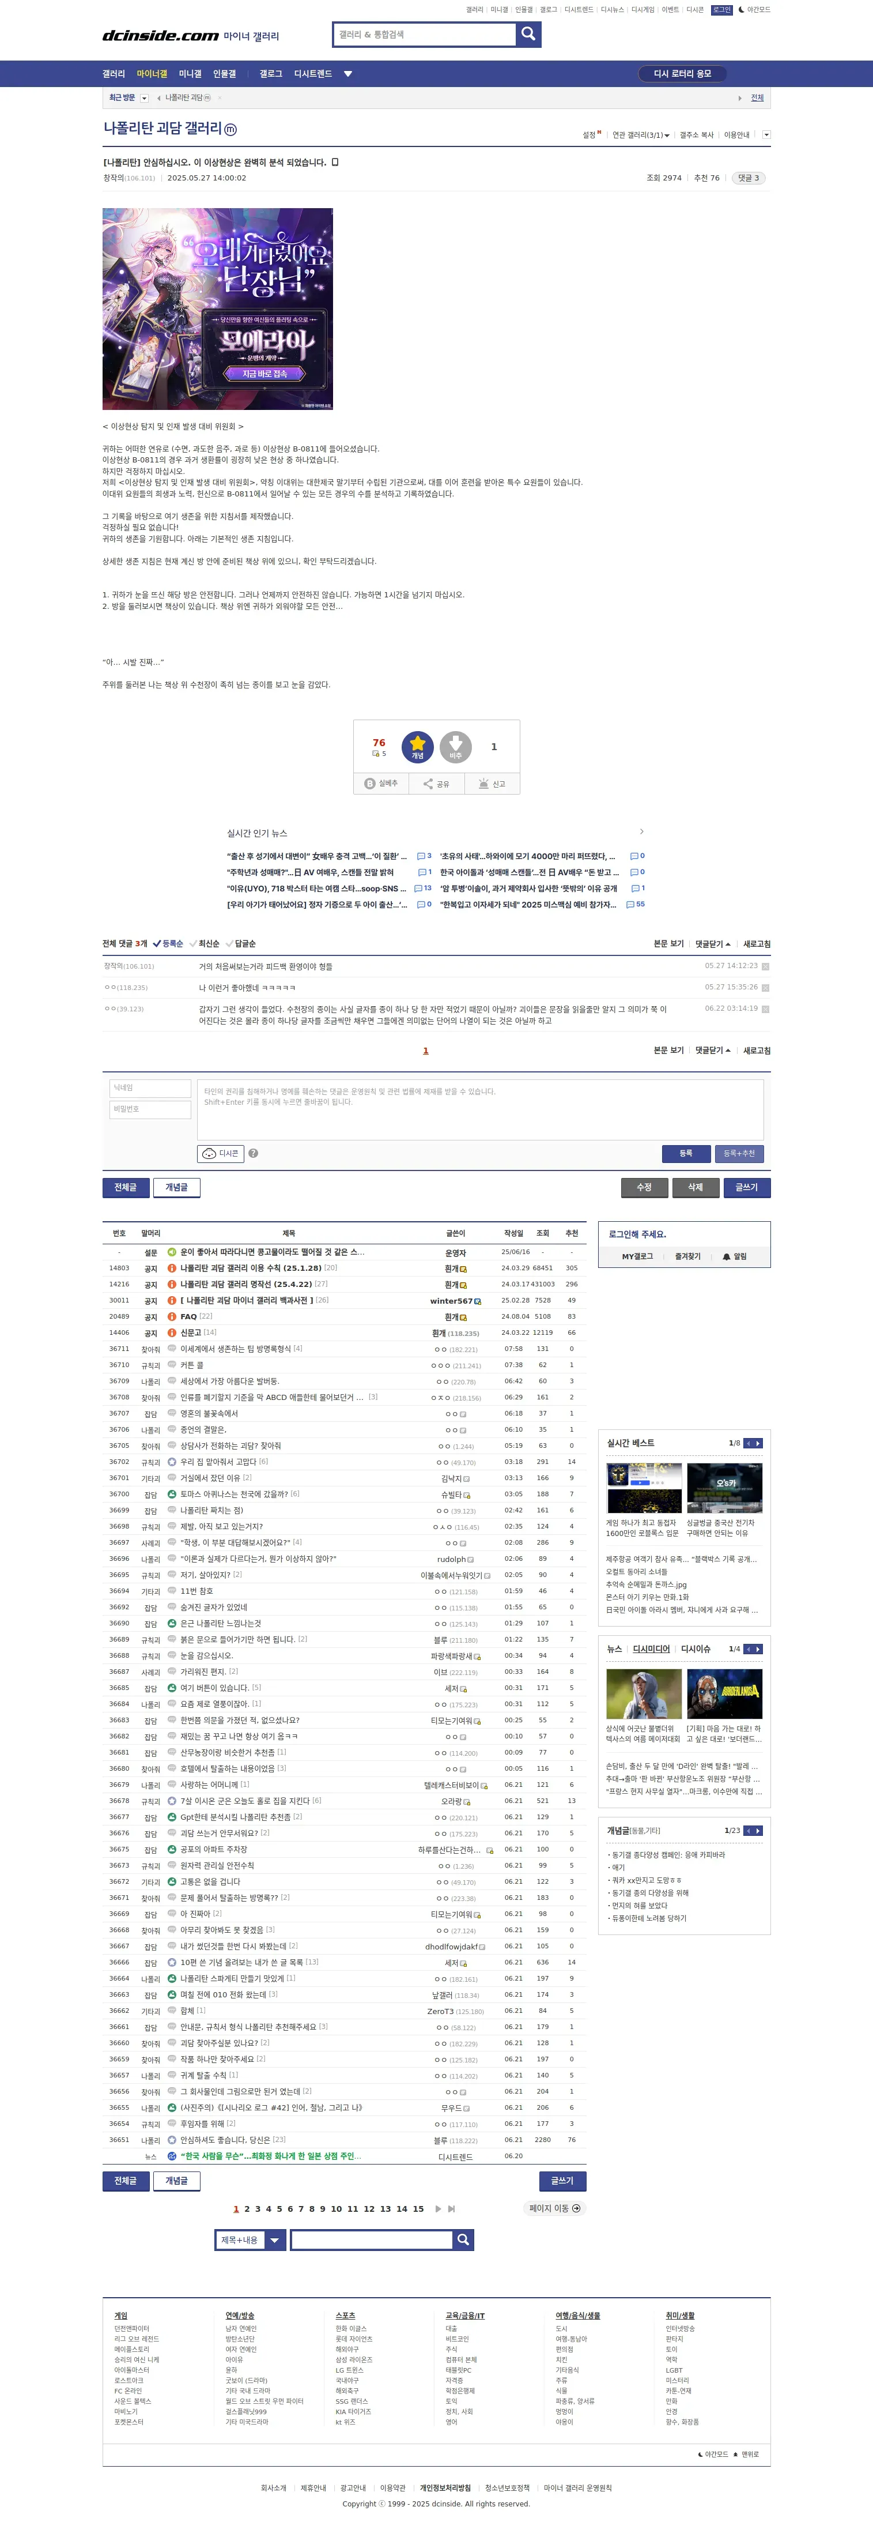Open the 디시콘 emoticon picker

[221, 1153]
